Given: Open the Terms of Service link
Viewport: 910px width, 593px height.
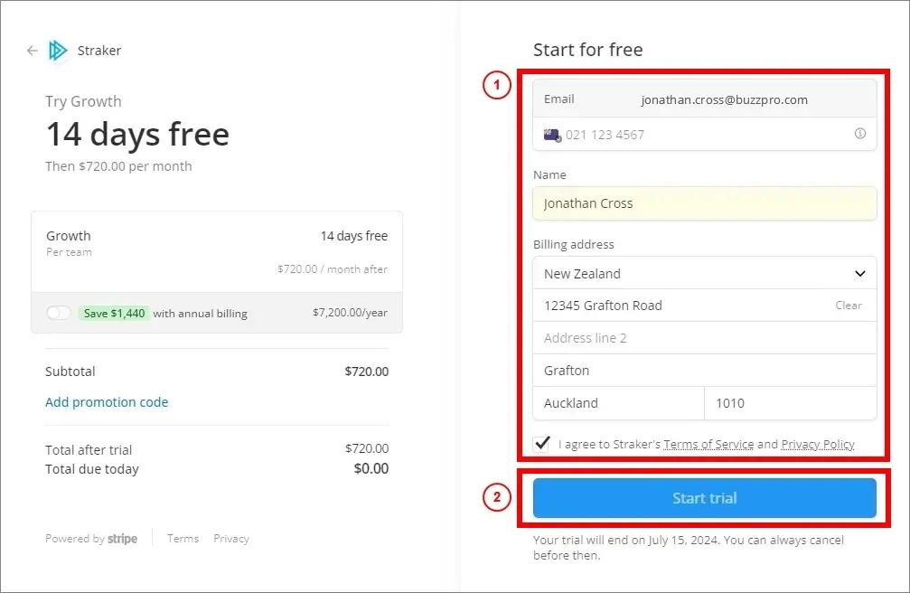Looking at the screenshot, I should (708, 445).
